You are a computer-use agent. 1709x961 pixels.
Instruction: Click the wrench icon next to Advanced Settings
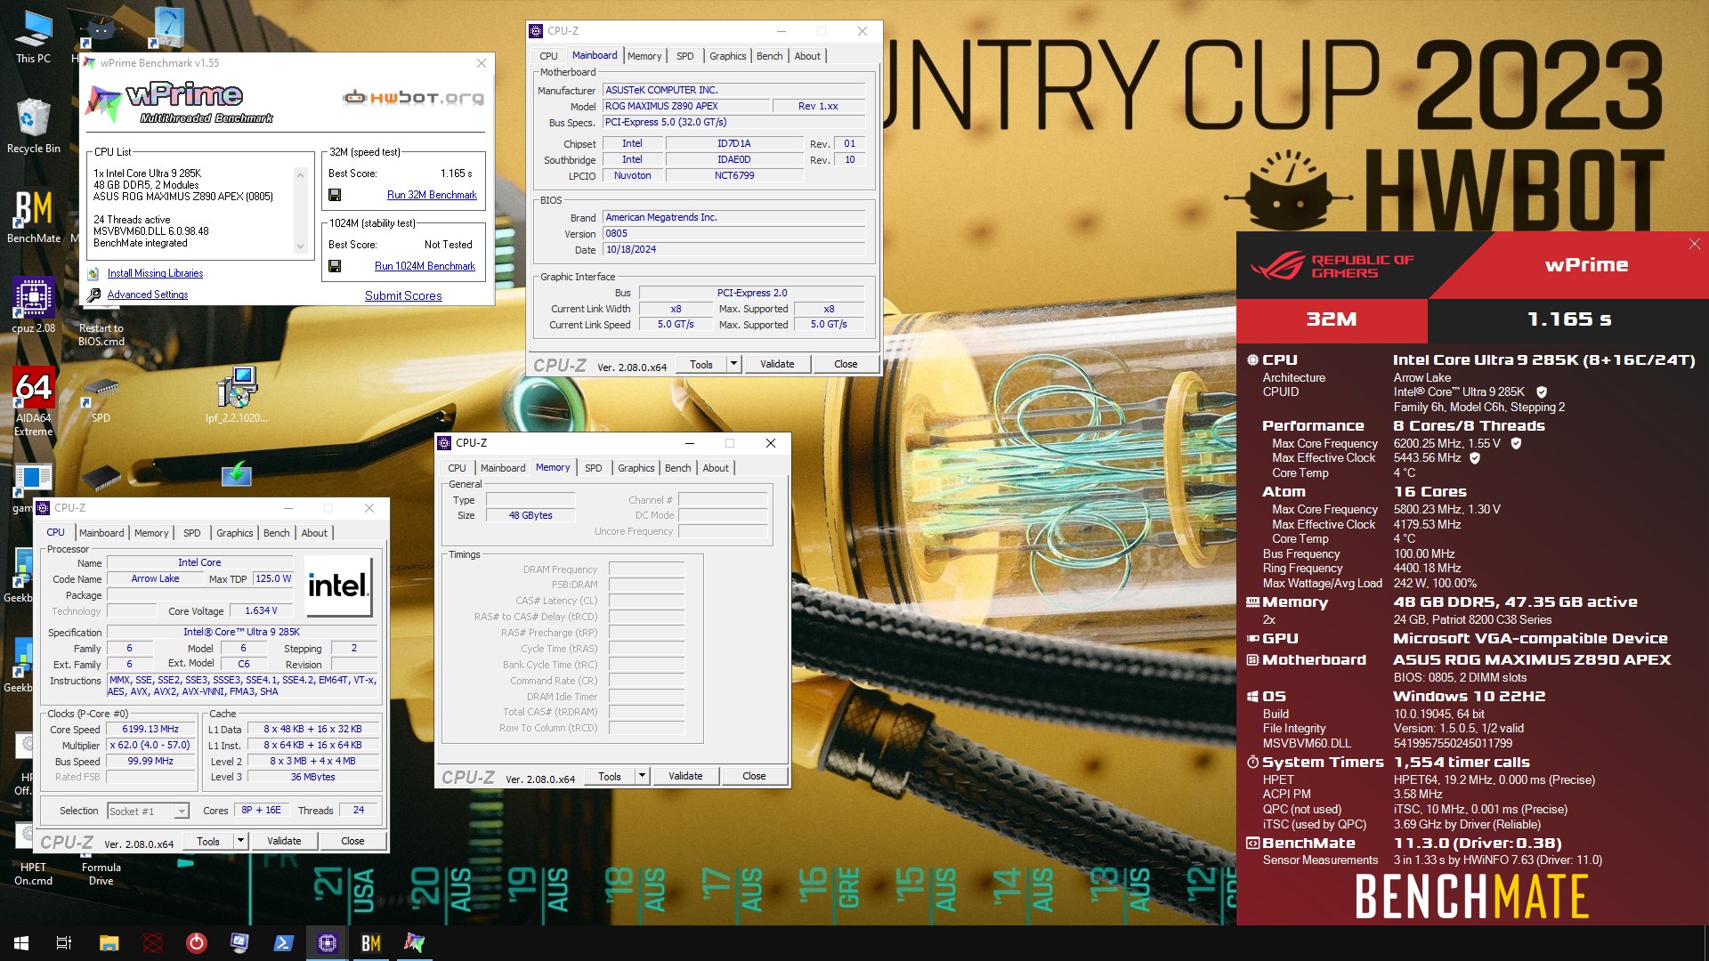coord(93,295)
